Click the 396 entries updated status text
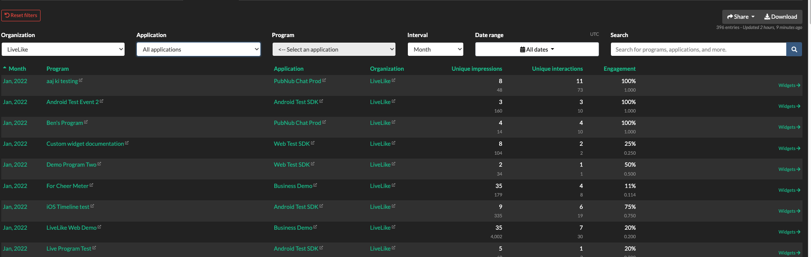811x257 pixels. (x=759, y=27)
